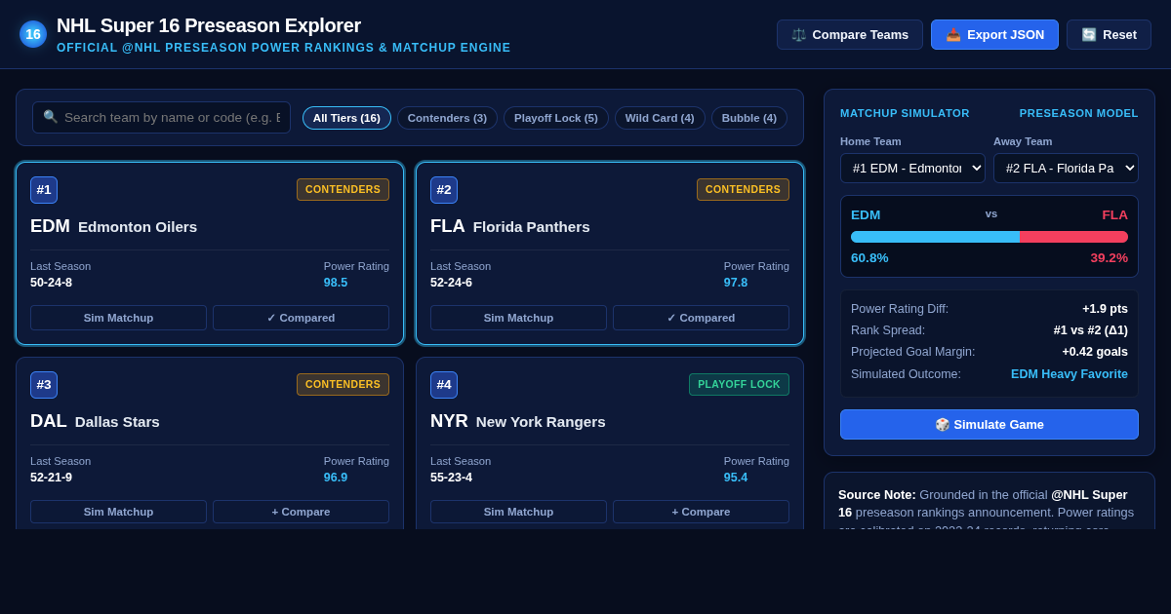Add Dallas Stars to compare
This screenshot has width=1171, height=614.
pyautogui.click(x=301, y=512)
